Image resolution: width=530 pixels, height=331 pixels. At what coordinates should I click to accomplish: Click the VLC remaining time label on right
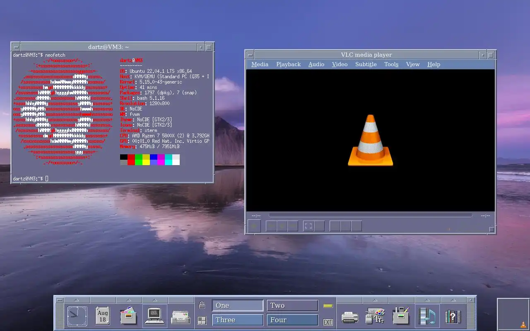(x=485, y=216)
